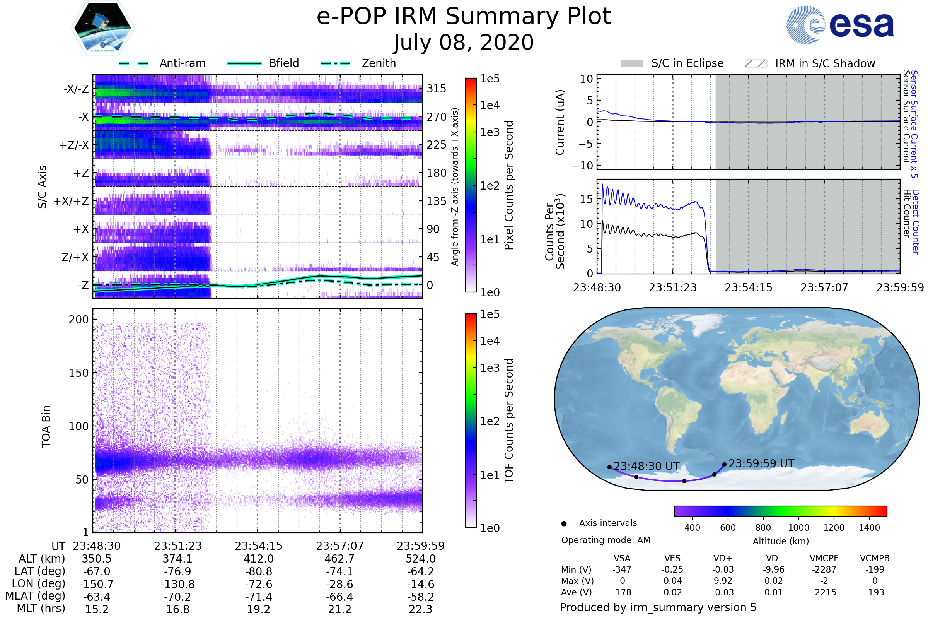The height and width of the screenshot is (619, 928).
Task: Click the ESA logo
Action: (840, 24)
